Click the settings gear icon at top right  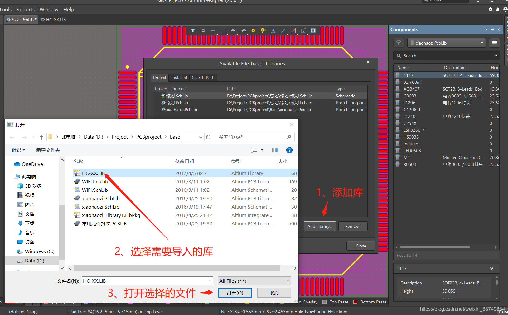coord(491,9)
